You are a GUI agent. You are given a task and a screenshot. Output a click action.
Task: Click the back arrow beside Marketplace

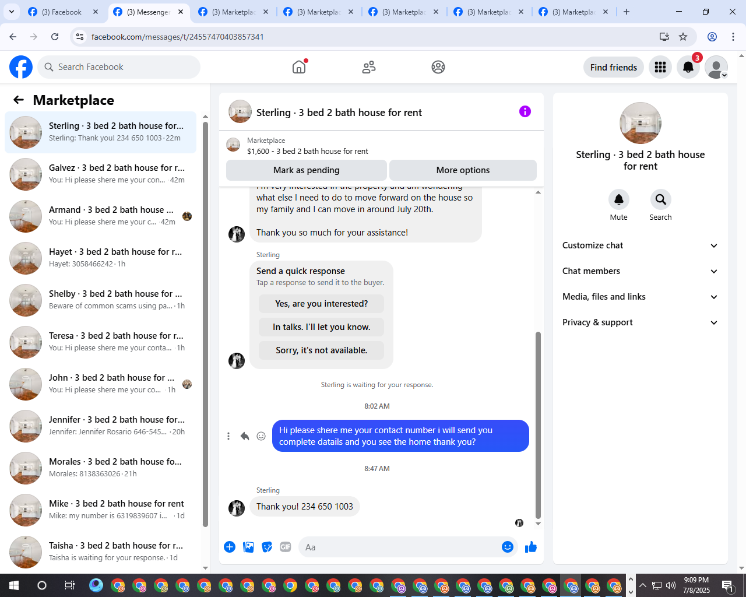point(19,100)
